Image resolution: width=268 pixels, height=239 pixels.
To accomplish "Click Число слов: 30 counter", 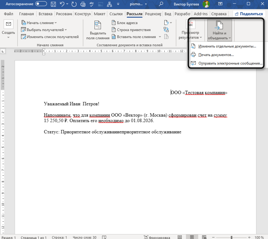I will pos(85,237).
